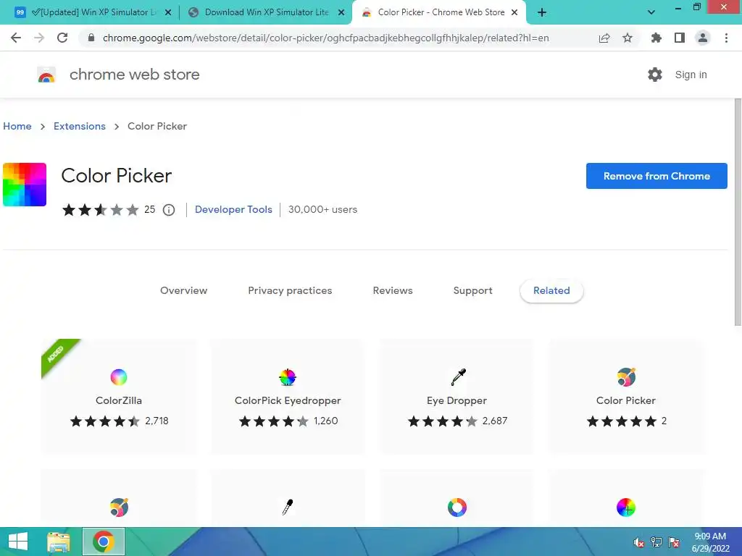This screenshot has height=556, width=742.
Task: Click the page vertical scrollbar
Action: [x=738, y=213]
